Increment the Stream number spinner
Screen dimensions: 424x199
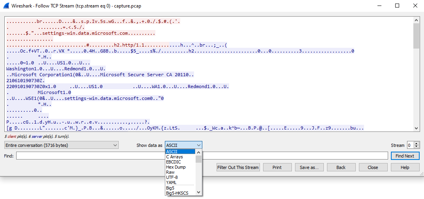tap(417, 143)
